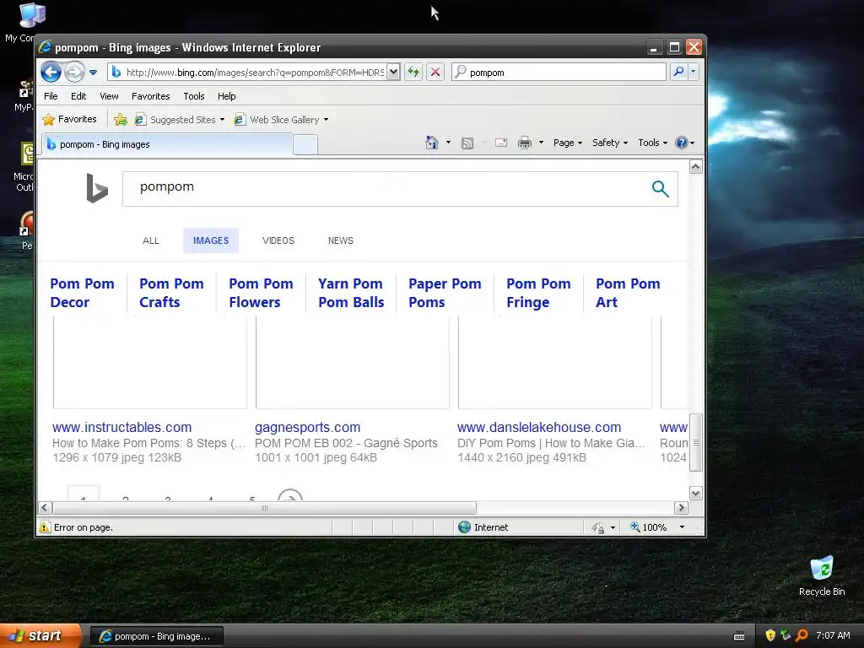The width and height of the screenshot is (864, 648).
Task: Open the zoom level 100% control
Action: 656,527
